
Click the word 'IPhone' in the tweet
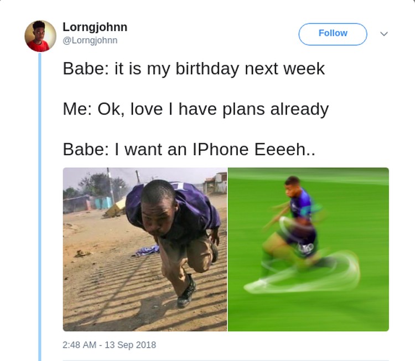[220, 149]
